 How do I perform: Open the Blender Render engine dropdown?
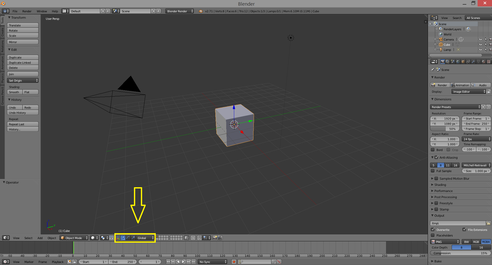[x=179, y=11]
